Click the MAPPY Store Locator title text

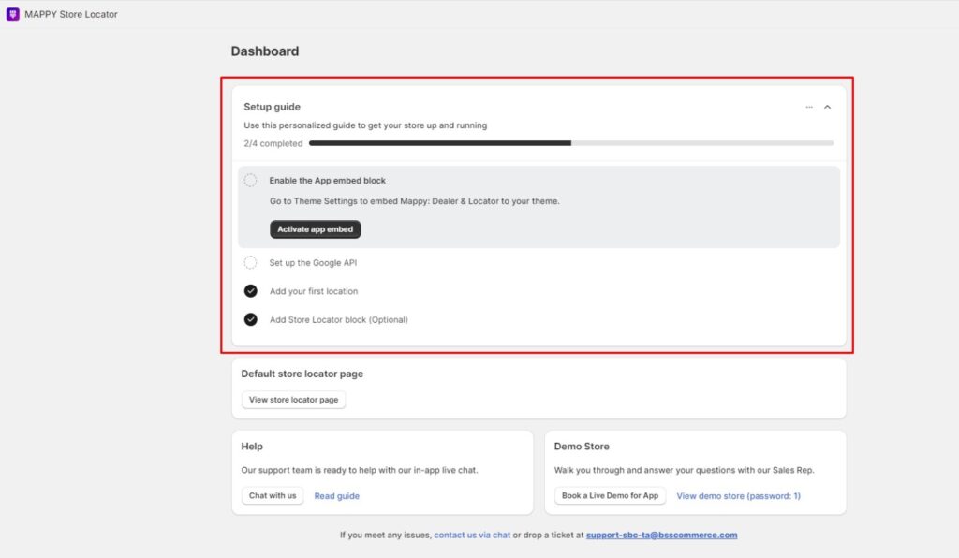71,14
